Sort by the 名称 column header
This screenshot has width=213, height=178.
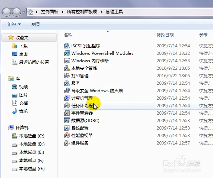click(68, 35)
